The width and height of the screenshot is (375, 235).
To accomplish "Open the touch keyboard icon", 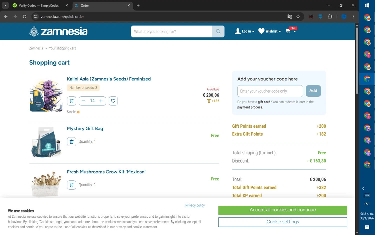I will coord(367,195).
